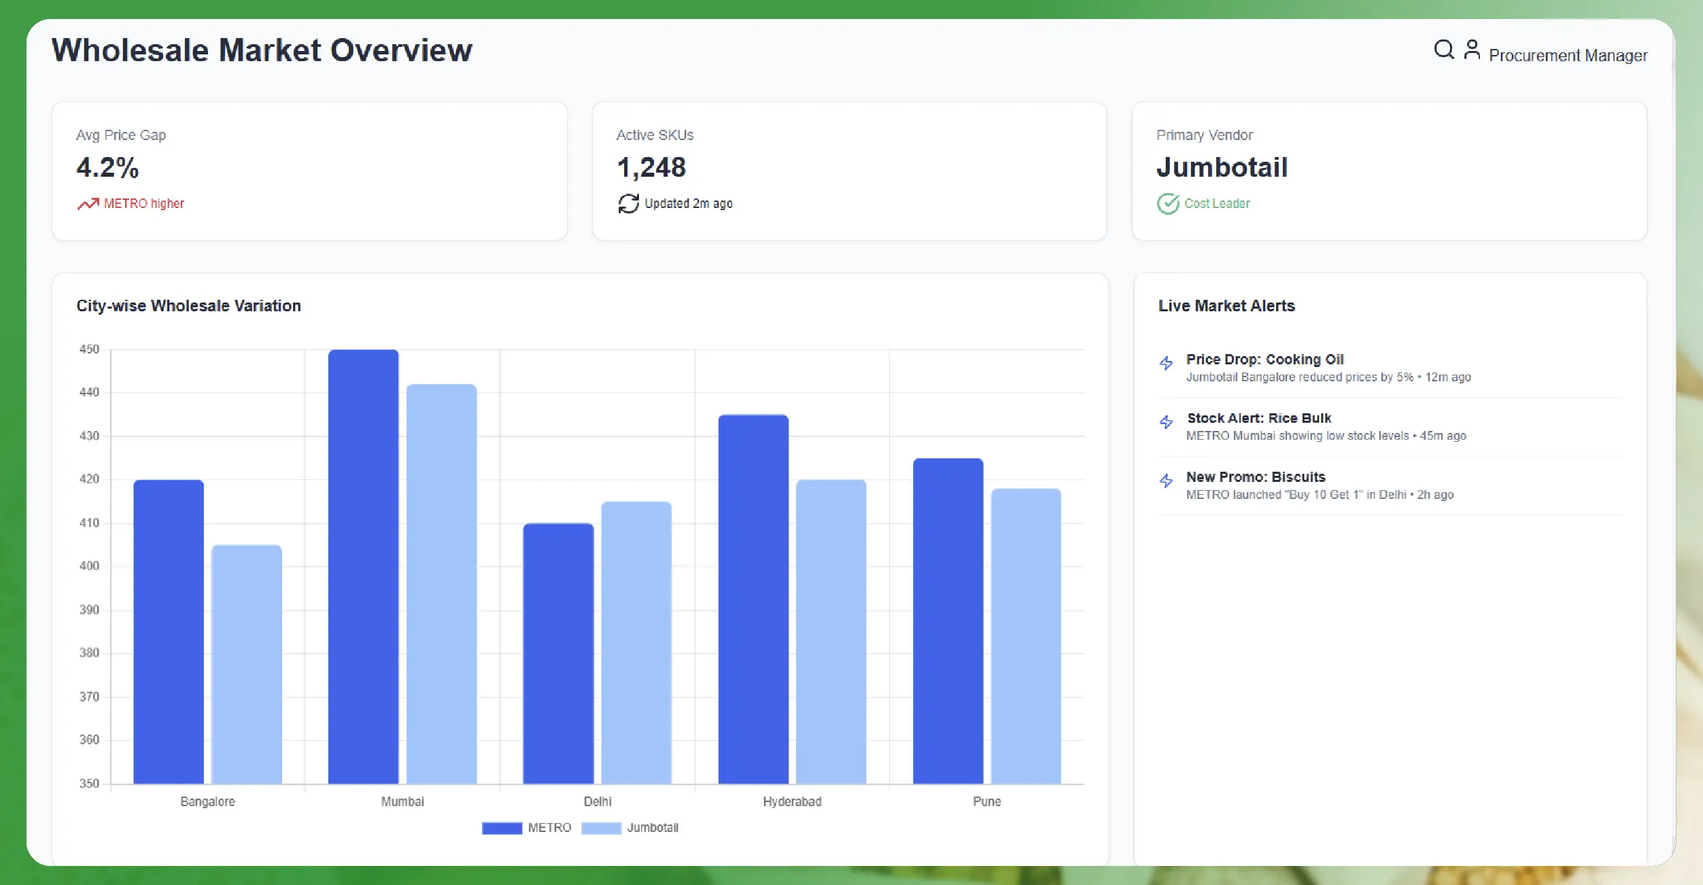Toggle METRO series in chart legend
The height and width of the screenshot is (885, 1703).
pyautogui.click(x=549, y=828)
